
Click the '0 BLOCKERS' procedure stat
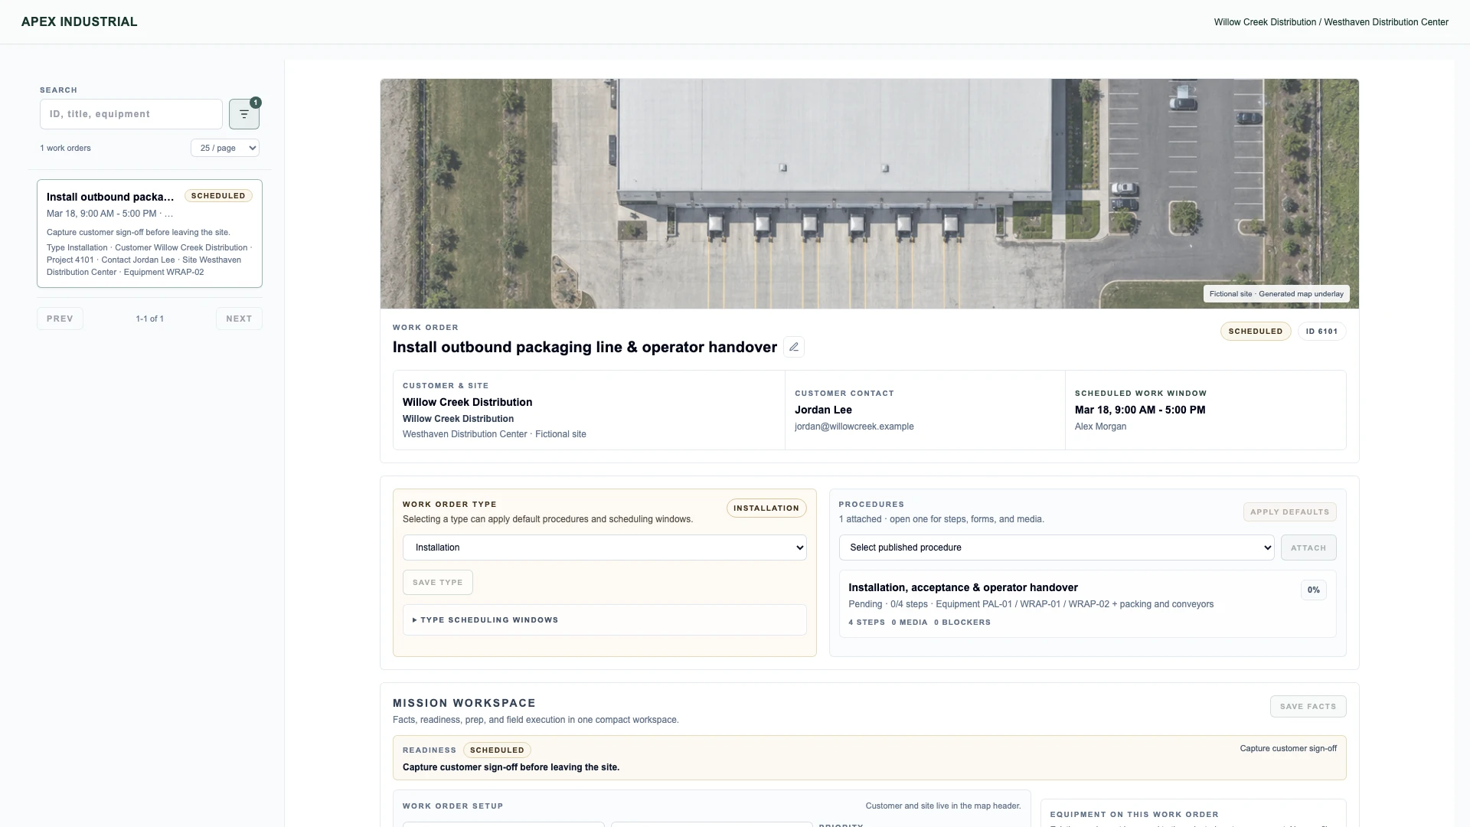click(962, 623)
